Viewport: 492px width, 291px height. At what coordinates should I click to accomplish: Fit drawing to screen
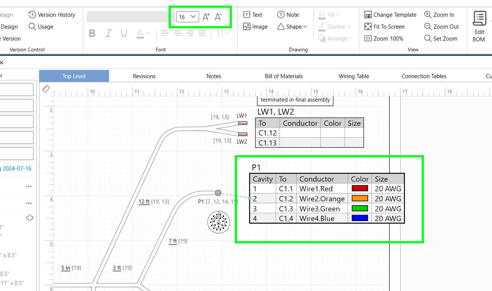[x=384, y=27]
